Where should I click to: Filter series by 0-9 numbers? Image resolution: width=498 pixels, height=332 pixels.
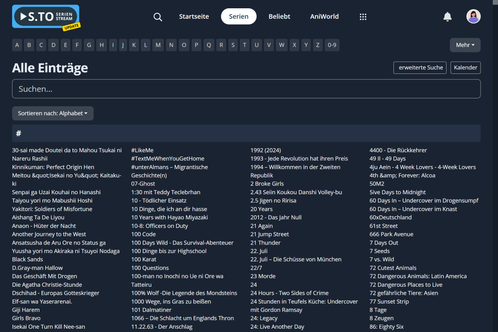coord(332,45)
